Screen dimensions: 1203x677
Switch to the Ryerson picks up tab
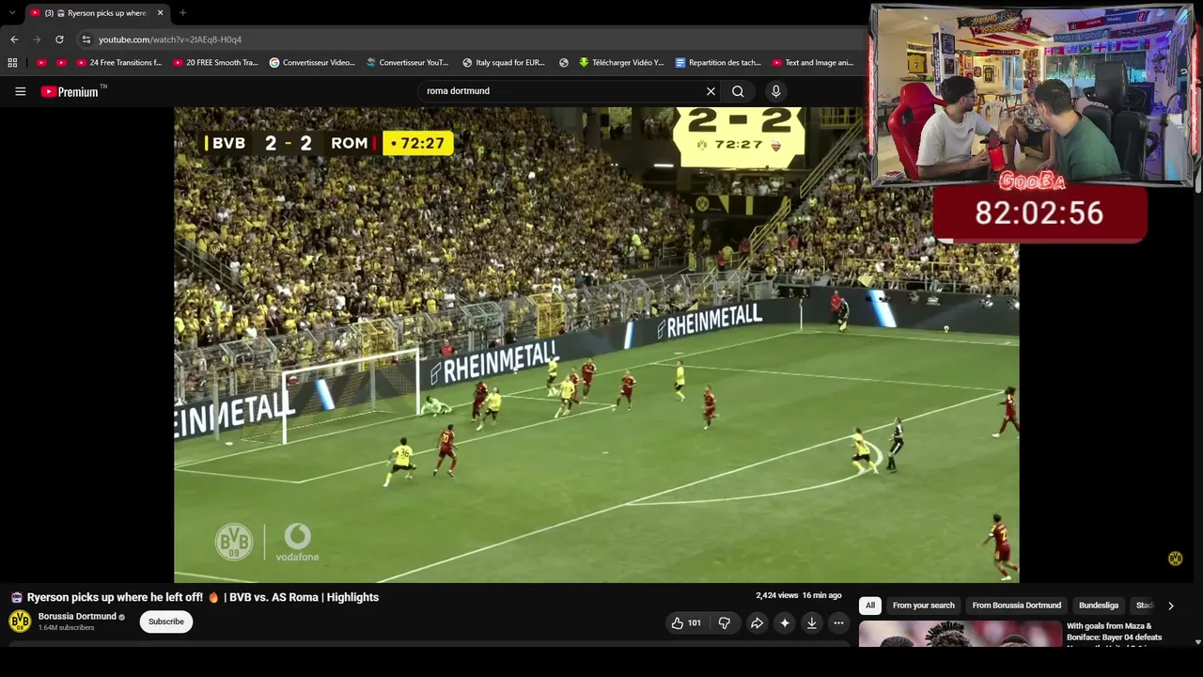(x=96, y=13)
